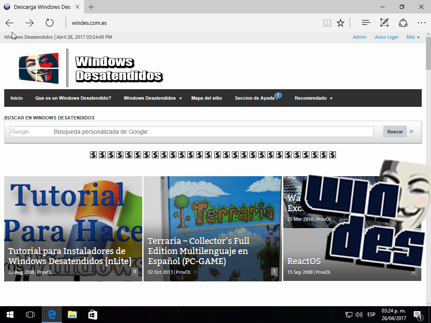Viewport: 431px width, 323px height.
Task: Open reading view book icon
Action: (327, 23)
